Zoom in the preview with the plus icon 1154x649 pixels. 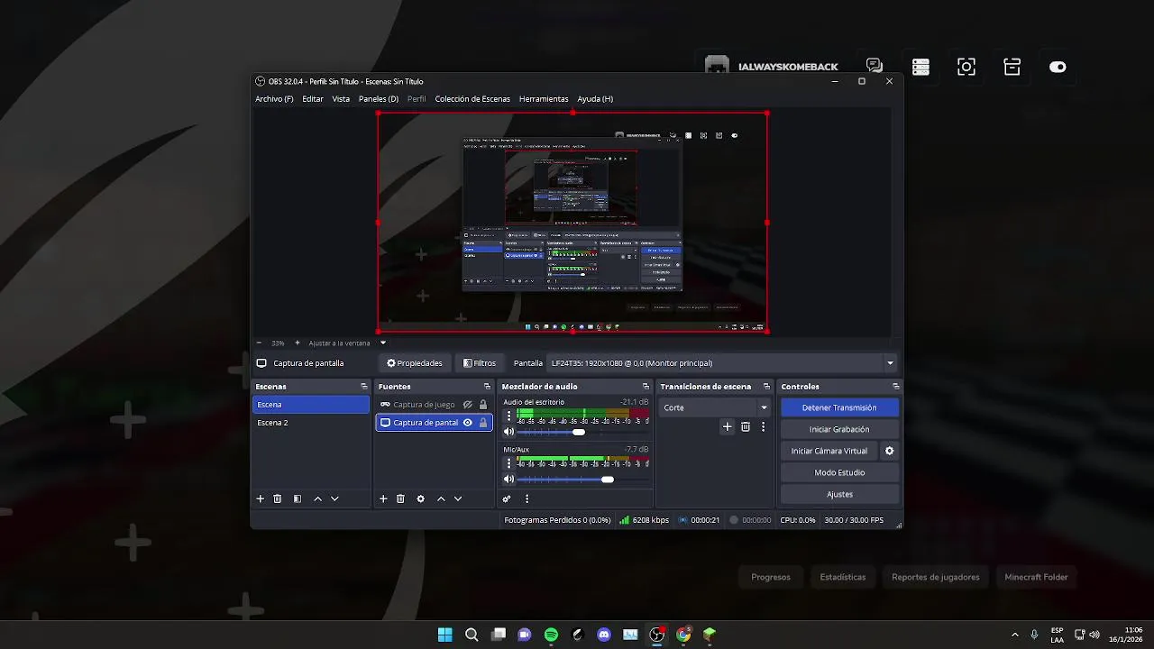(x=298, y=343)
